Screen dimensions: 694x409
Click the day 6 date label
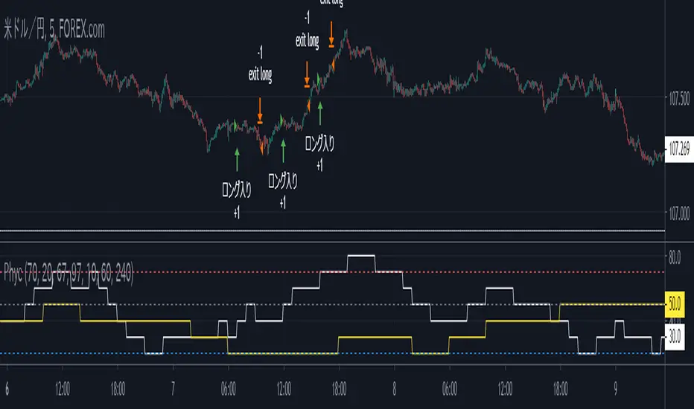(7, 389)
